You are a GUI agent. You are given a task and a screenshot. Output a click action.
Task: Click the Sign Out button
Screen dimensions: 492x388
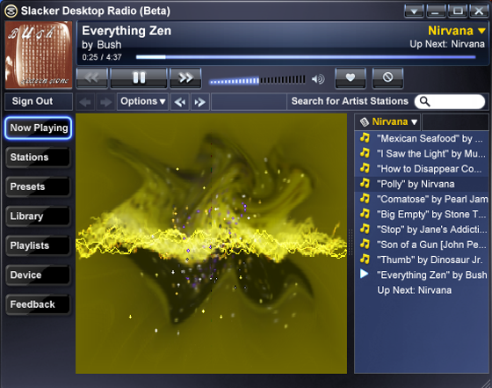pyautogui.click(x=39, y=101)
